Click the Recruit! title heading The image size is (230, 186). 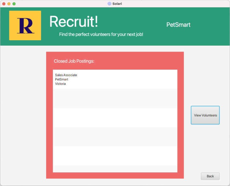pyautogui.click(x=74, y=21)
